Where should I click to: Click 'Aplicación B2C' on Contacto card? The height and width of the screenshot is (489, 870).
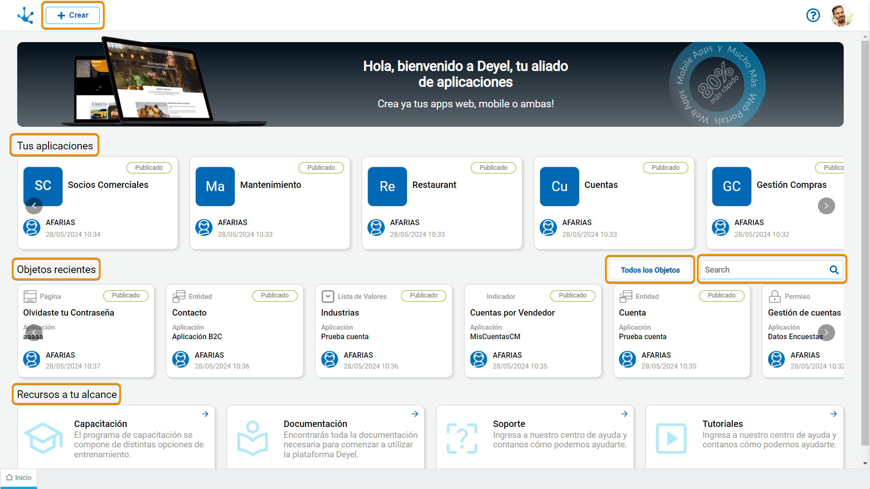click(197, 337)
